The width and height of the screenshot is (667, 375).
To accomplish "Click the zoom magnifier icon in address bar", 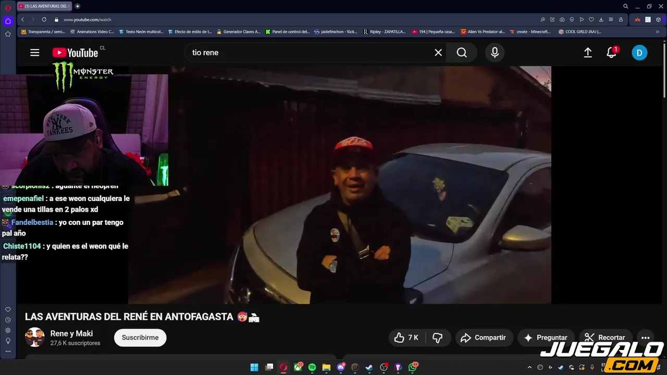I will [x=542, y=19].
